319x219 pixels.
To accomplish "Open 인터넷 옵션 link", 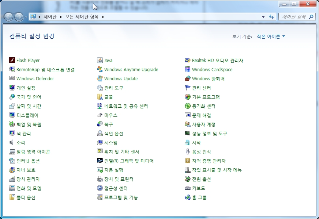I will point(28,161).
